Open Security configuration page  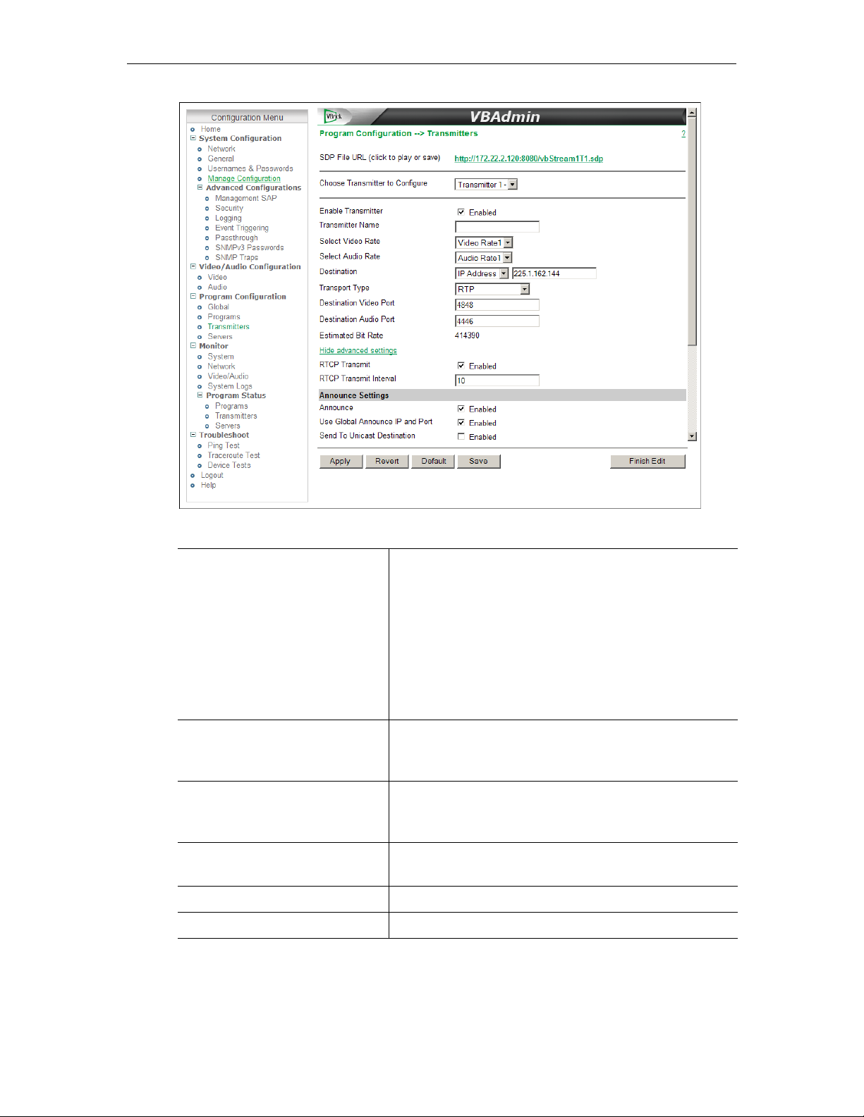[x=229, y=208]
